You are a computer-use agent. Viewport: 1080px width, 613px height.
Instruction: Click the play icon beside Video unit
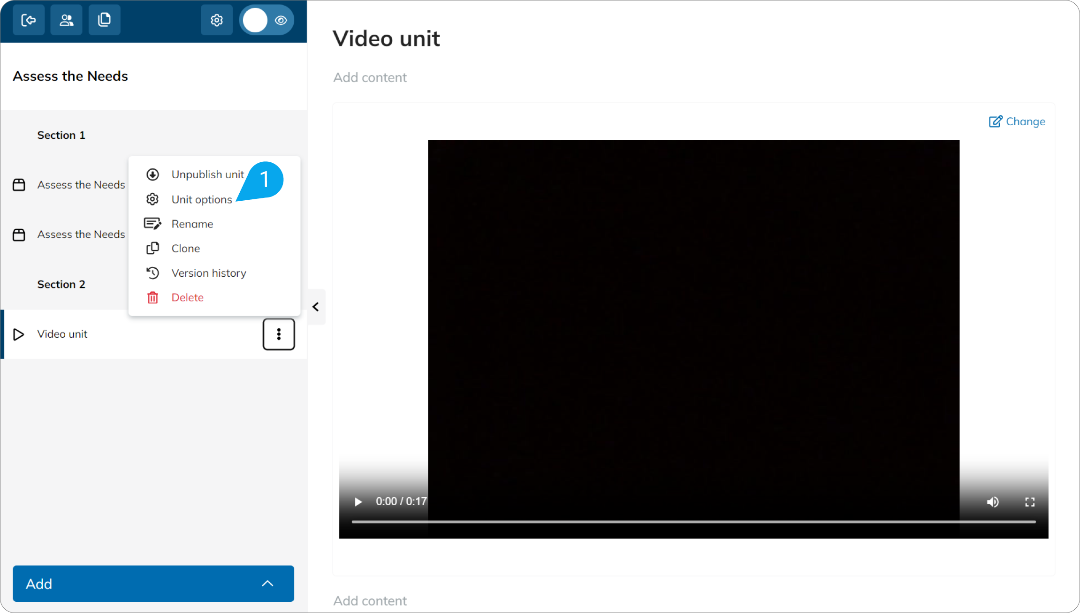19,334
